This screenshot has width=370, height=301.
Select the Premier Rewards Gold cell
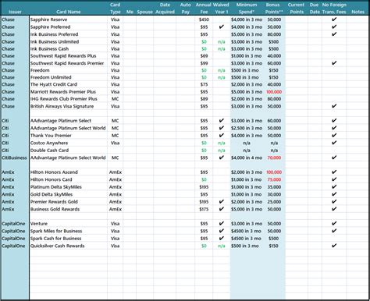point(54,202)
